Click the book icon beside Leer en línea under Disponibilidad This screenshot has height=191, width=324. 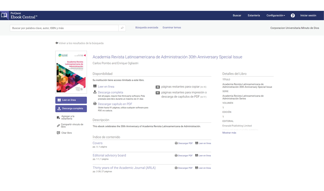click(95, 86)
